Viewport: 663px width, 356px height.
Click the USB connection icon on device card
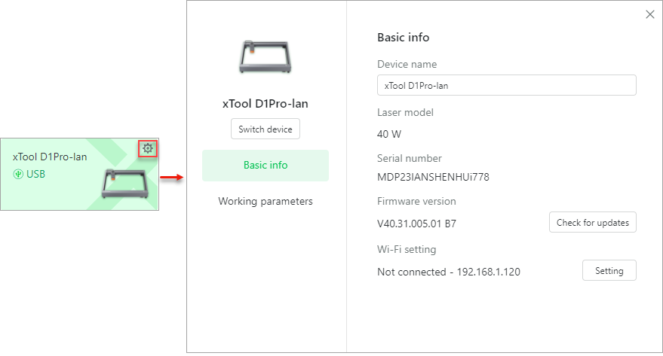coord(18,174)
